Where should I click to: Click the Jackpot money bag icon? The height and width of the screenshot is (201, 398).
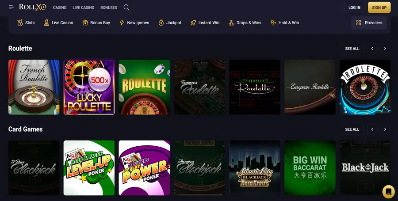pos(161,23)
